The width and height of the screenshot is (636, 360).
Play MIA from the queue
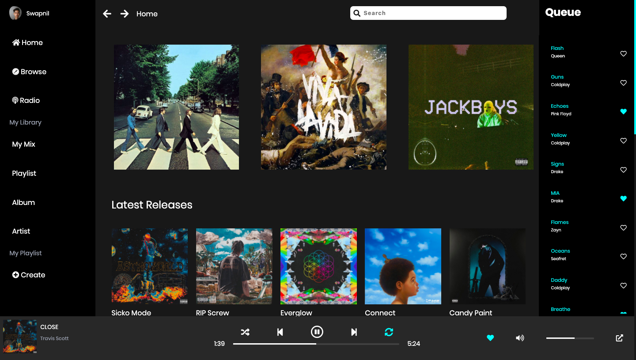[x=555, y=193]
